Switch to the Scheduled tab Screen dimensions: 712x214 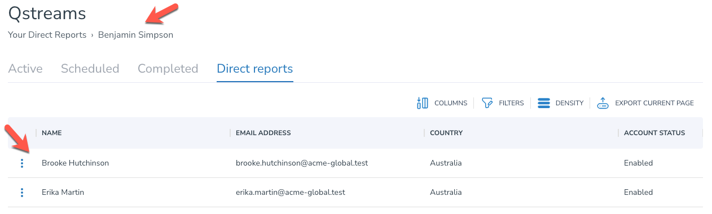(90, 69)
